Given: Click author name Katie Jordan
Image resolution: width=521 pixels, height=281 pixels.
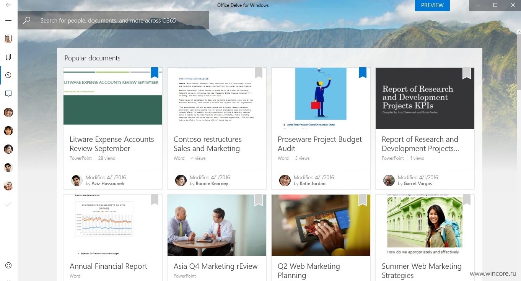Looking at the screenshot, I should pos(313,184).
